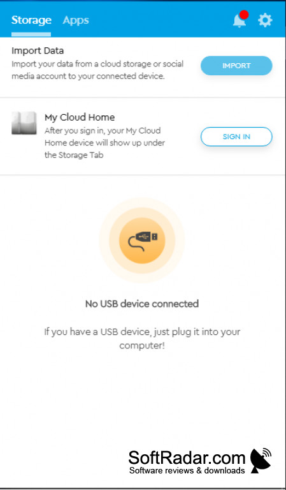The image size is (286, 490).
Task: Click the My Cloud Home sign-in description
Action: tap(105, 143)
